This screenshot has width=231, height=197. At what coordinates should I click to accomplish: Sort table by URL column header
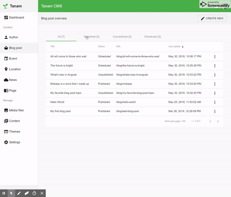[118, 46]
